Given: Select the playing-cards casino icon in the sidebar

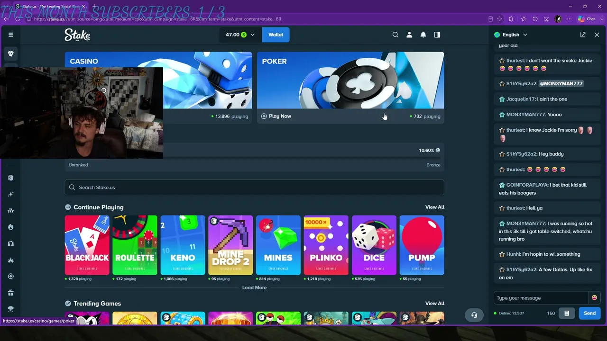Looking at the screenshot, I should (x=10, y=54).
